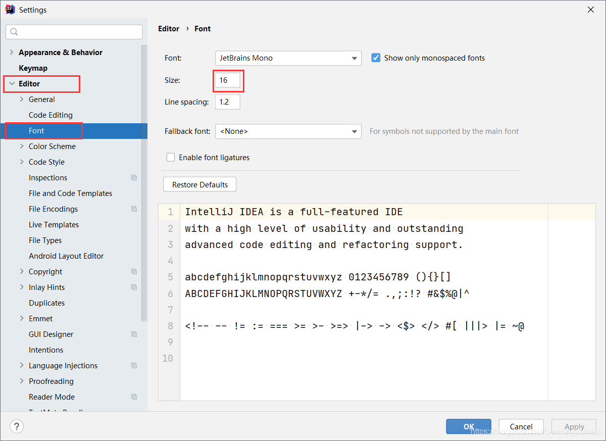Open Live Templates settings
The image size is (606, 441).
tap(54, 225)
